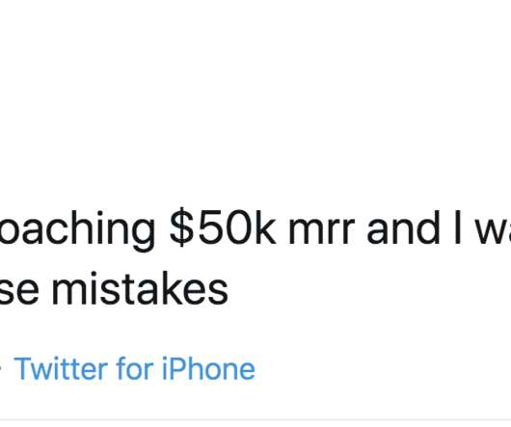Image resolution: width=511 pixels, height=427 pixels.
Task: Click the separator dot before Twitter for iPhone
Action: tap(1, 370)
